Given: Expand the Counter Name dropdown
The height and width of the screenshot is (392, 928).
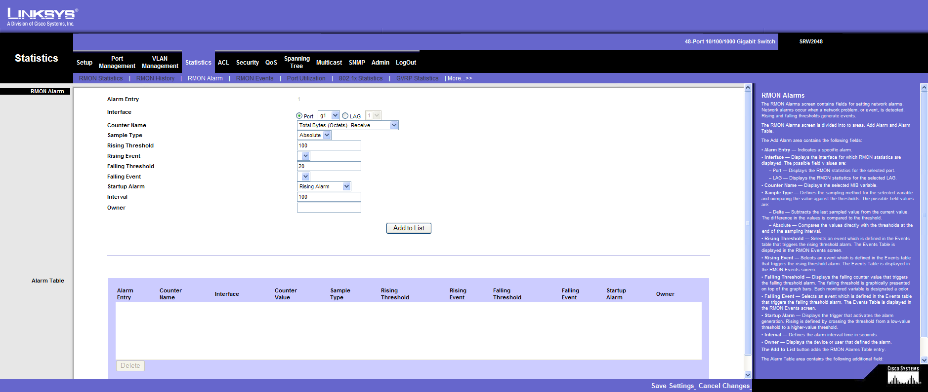Looking at the screenshot, I should (x=394, y=126).
